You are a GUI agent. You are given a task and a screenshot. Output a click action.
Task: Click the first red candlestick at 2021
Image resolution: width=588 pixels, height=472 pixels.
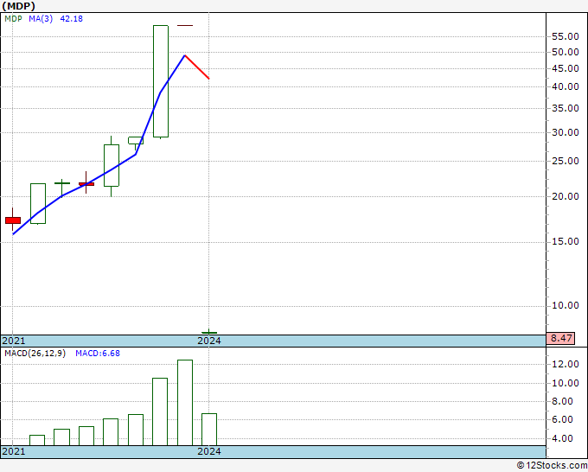click(13, 220)
